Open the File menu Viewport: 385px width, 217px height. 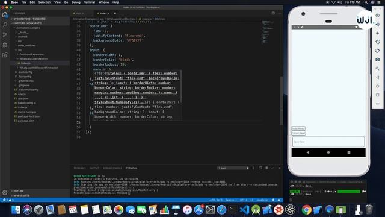[x=24, y=2]
